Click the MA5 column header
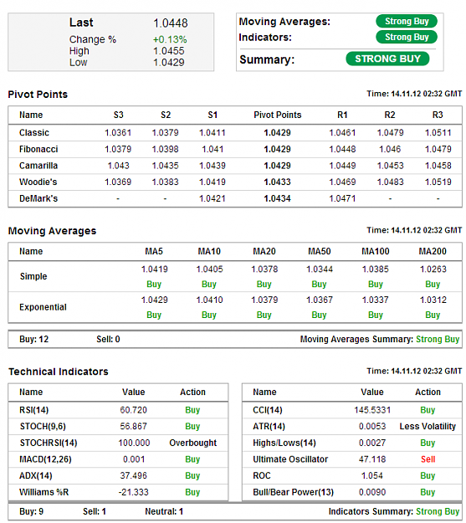The height and width of the screenshot is (523, 466). coord(154,252)
